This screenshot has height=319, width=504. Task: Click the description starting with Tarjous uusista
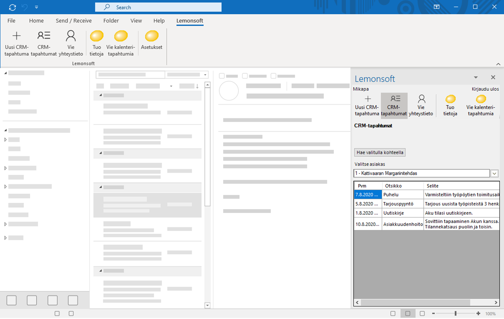(x=461, y=204)
